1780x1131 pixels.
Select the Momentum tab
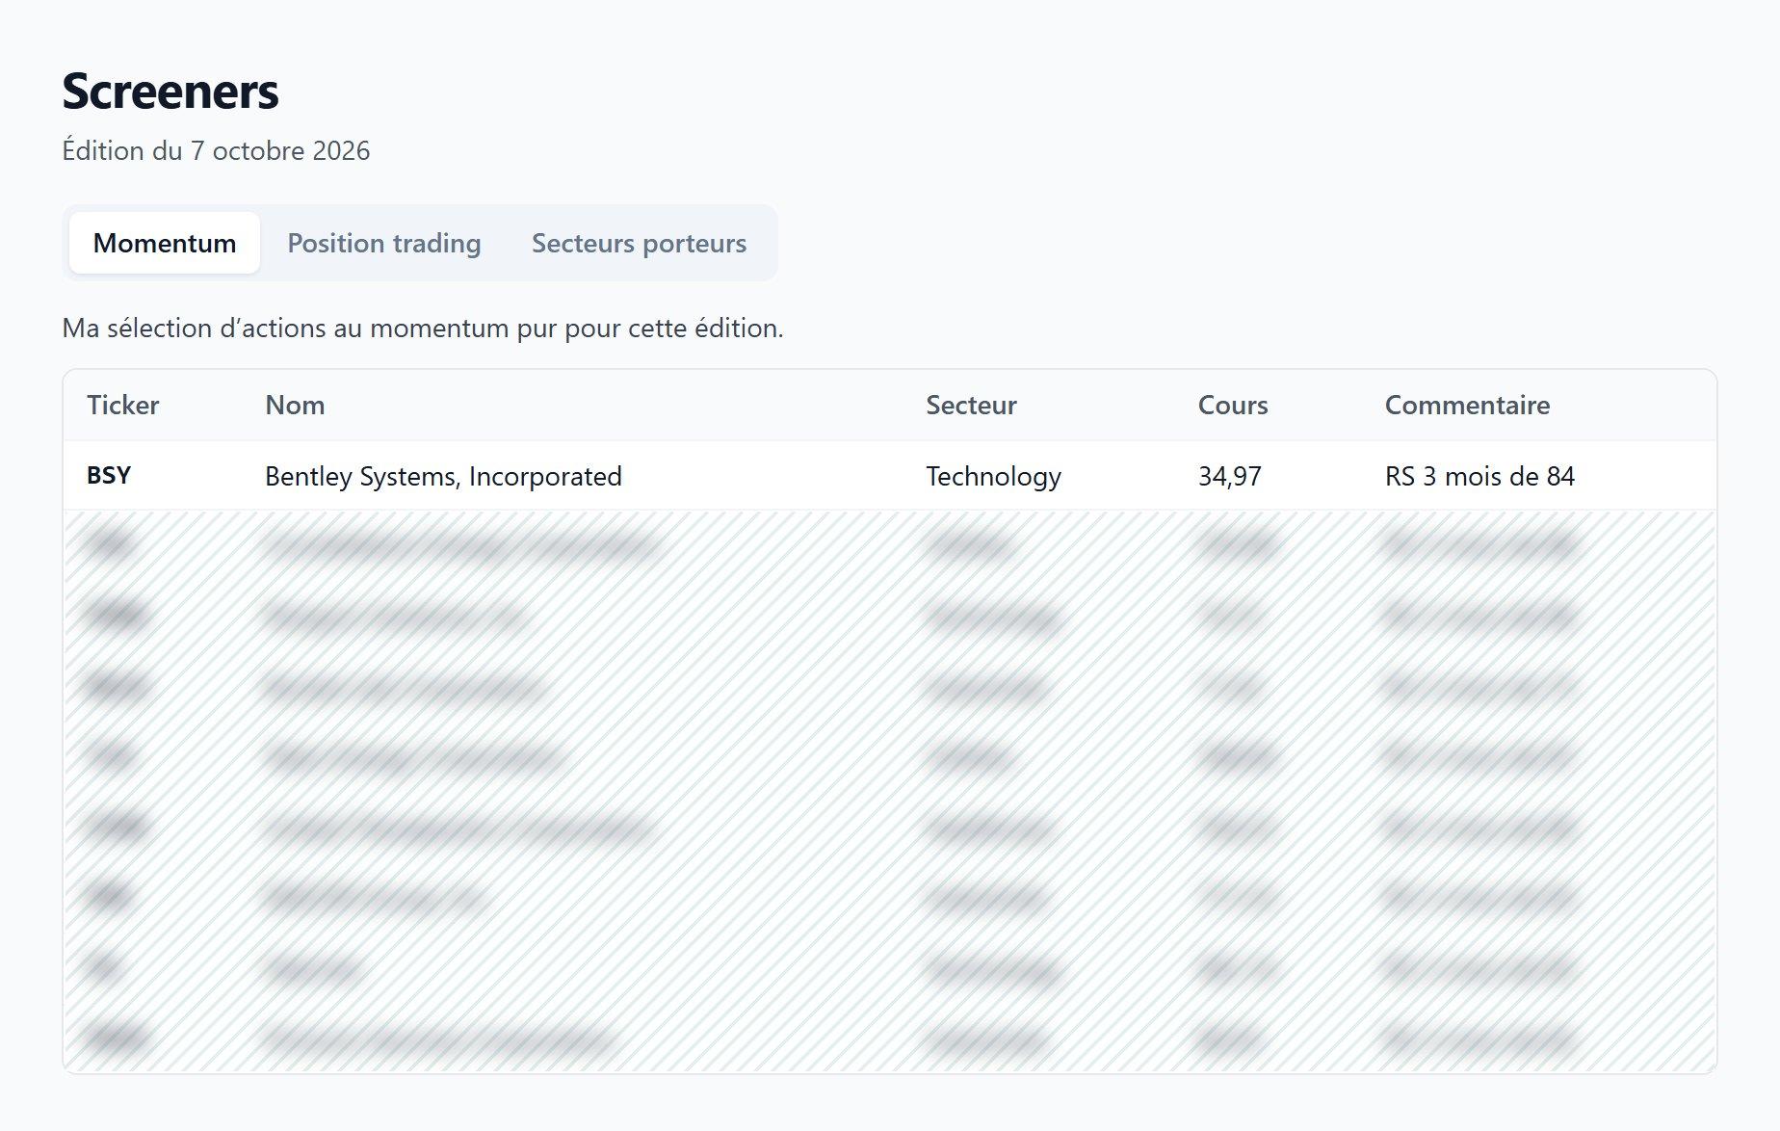(x=165, y=243)
